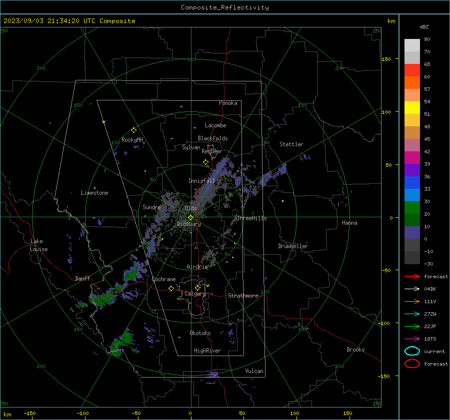Click the Drumheller city label

coord(293,246)
